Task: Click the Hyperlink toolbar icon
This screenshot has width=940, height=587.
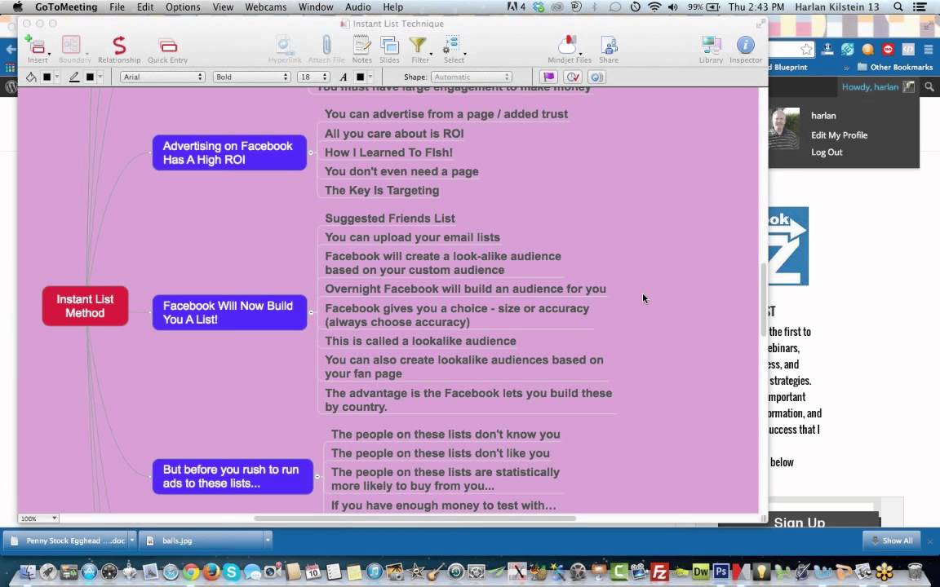Action: [284, 46]
